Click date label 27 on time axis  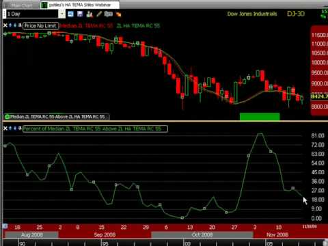(234, 227)
